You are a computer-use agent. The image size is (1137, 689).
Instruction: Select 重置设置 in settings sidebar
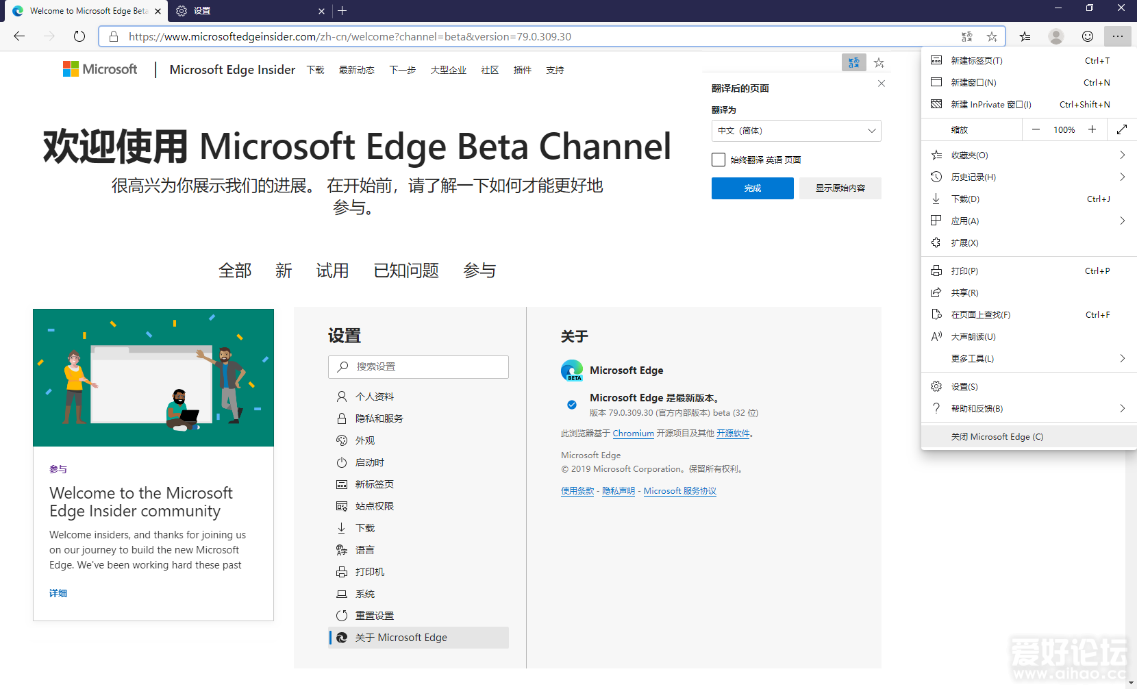pyautogui.click(x=418, y=616)
